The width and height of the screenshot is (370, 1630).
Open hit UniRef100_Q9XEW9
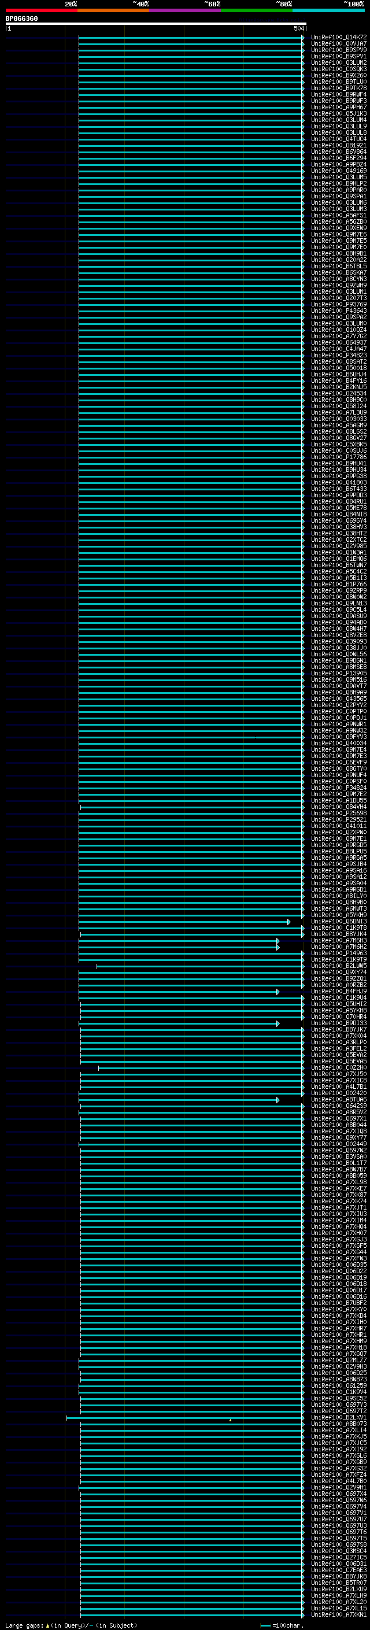click(x=339, y=228)
